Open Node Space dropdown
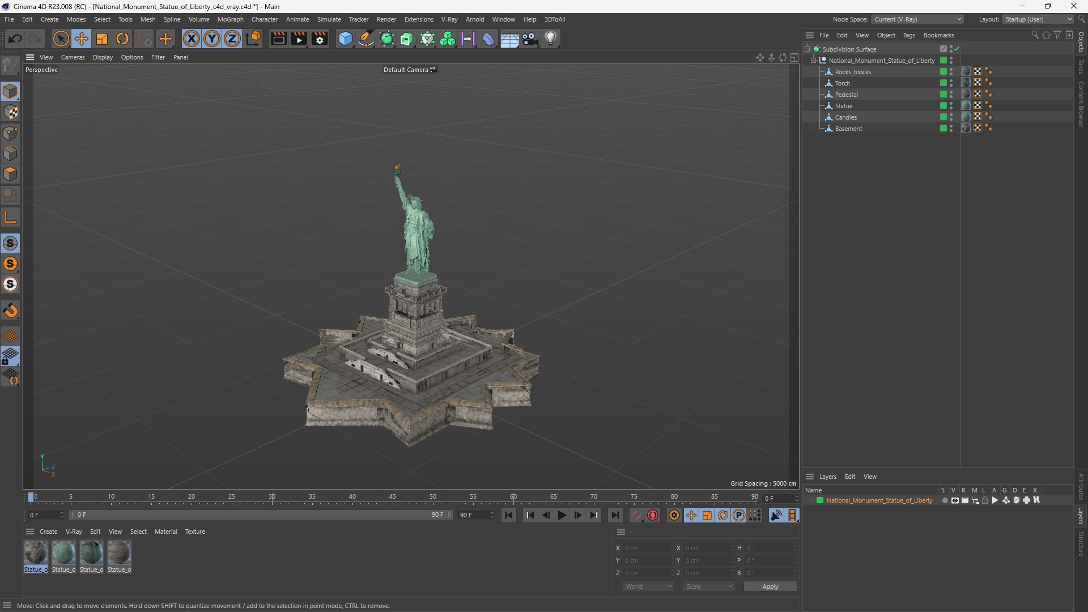The height and width of the screenshot is (612, 1088). click(x=917, y=19)
